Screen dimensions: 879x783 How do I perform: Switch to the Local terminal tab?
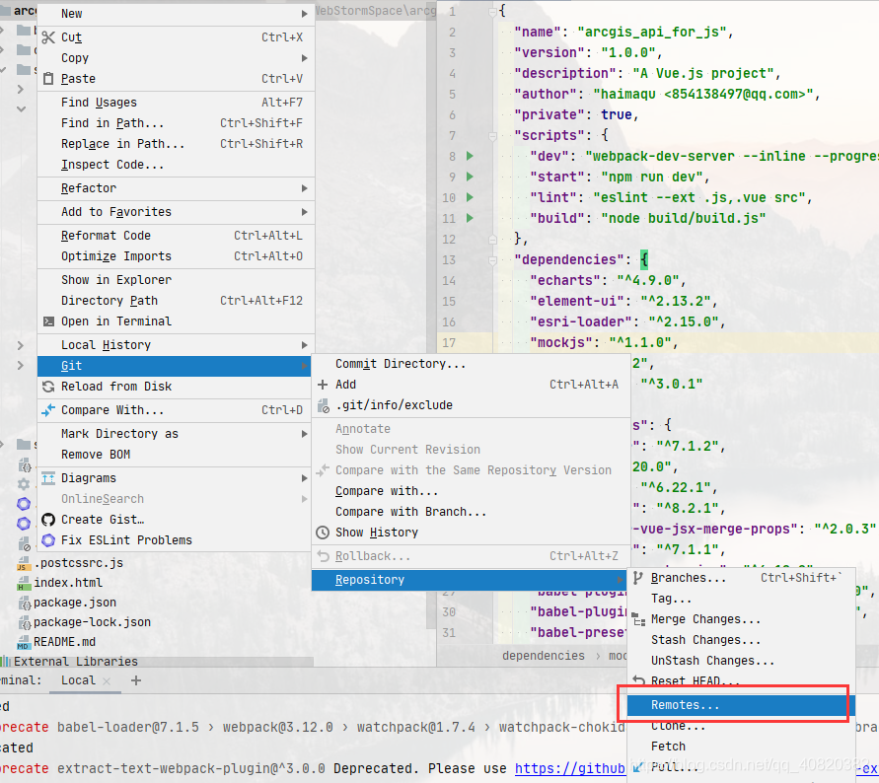click(78, 680)
